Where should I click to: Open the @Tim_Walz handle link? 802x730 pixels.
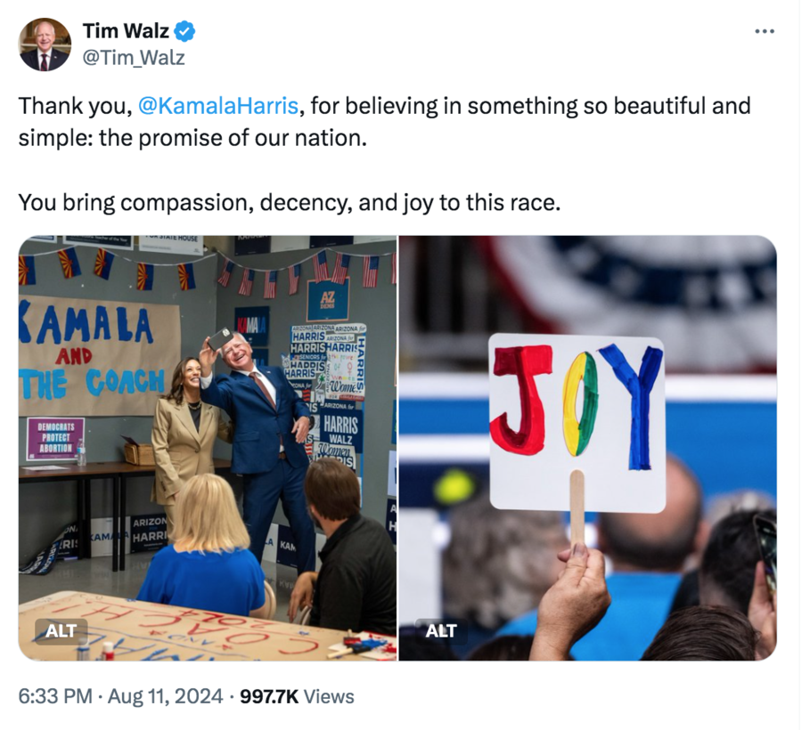coord(134,58)
